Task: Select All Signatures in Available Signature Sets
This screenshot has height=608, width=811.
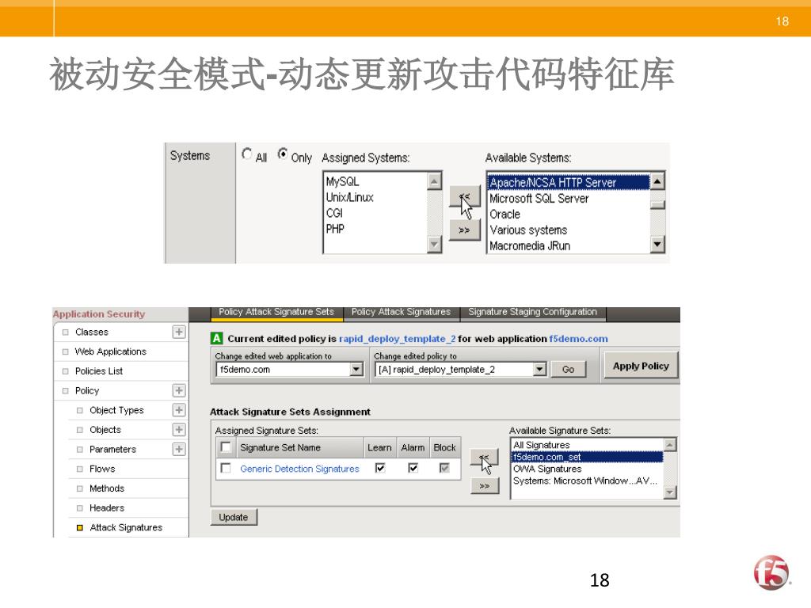Action: pyautogui.click(x=541, y=445)
